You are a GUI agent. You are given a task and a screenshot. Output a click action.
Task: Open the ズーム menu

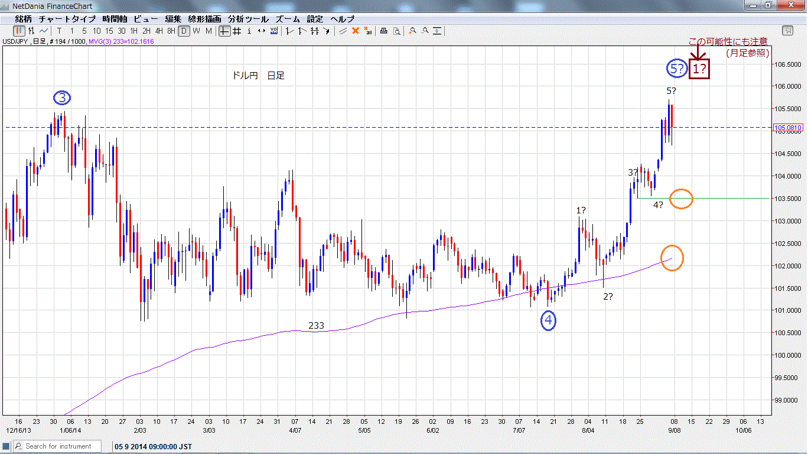click(287, 19)
